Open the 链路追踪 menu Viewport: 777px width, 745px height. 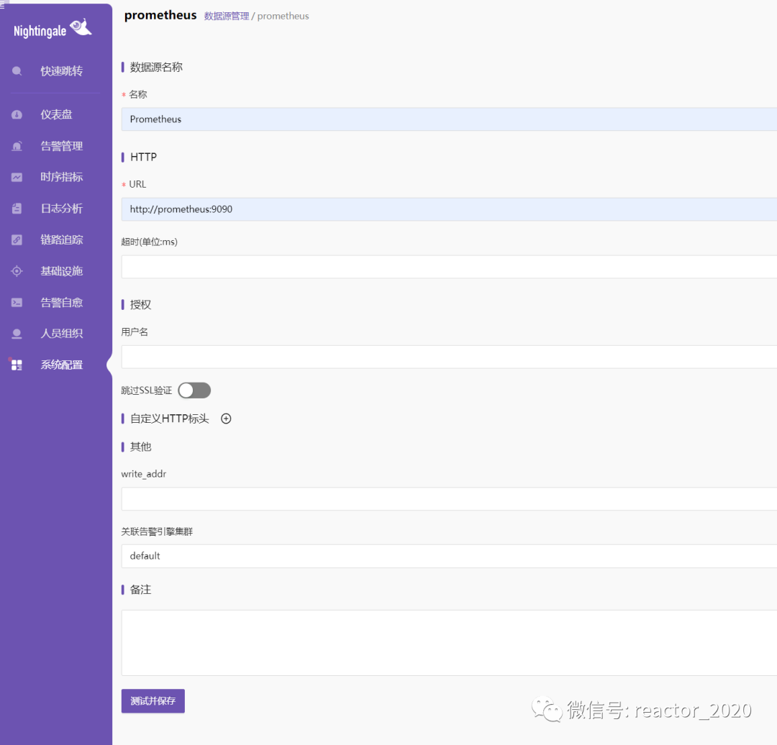point(61,239)
